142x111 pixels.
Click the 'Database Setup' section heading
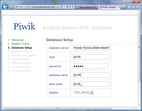pyautogui.click(x=60, y=40)
